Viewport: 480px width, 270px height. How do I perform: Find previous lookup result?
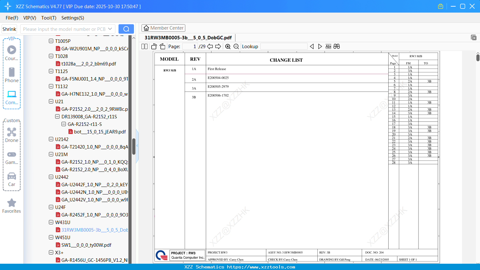point(312,47)
